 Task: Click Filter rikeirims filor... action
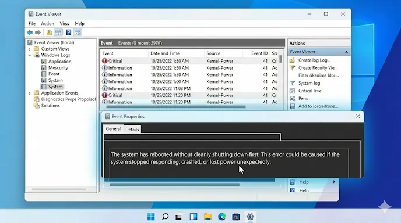[x=318, y=75]
